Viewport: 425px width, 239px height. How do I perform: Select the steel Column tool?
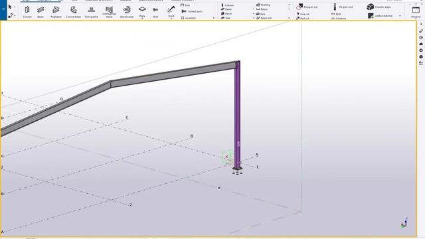tap(27, 12)
